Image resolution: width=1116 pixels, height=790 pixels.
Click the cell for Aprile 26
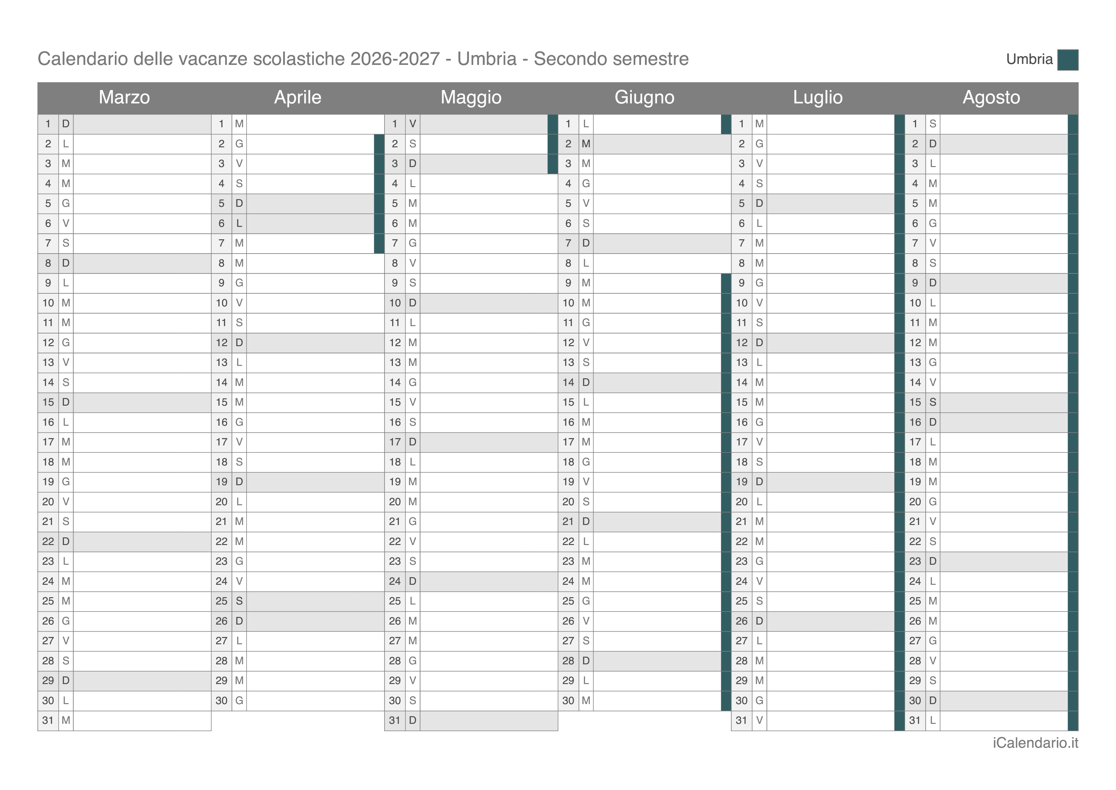(x=316, y=621)
